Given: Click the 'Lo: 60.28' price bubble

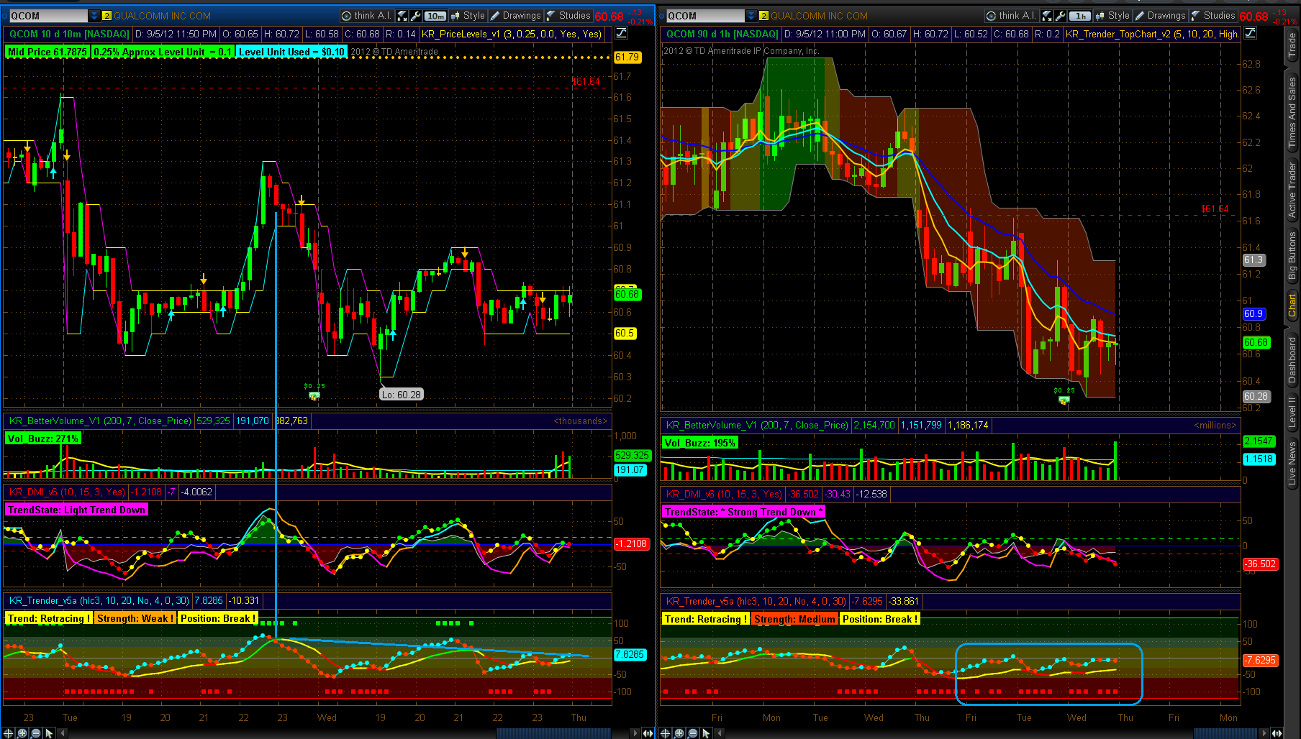Looking at the screenshot, I should click(402, 395).
